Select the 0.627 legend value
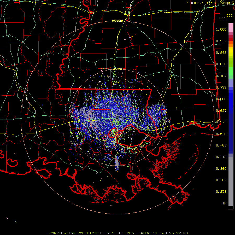Screen dimensions: 235x235 (221, 111)
